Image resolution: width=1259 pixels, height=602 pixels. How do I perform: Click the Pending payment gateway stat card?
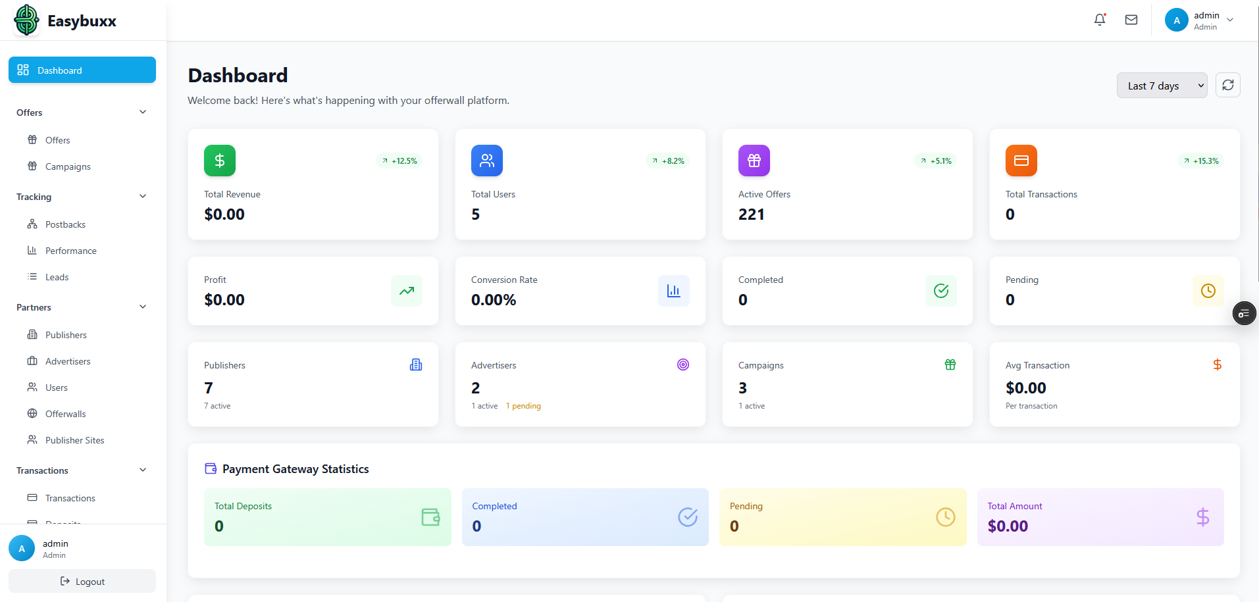pyautogui.click(x=842, y=517)
